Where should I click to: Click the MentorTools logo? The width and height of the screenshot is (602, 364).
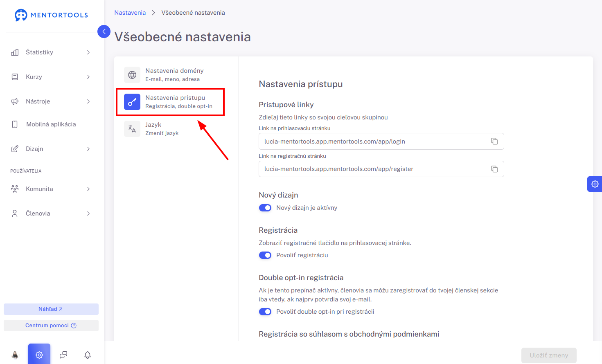pos(51,15)
